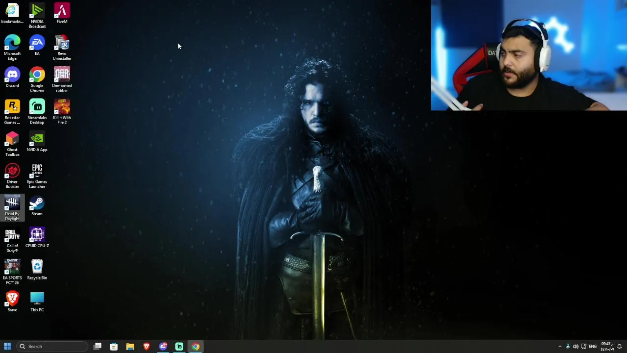The image size is (627, 353).
Task: Open the volume control in system tray
Action: point(576,347)
